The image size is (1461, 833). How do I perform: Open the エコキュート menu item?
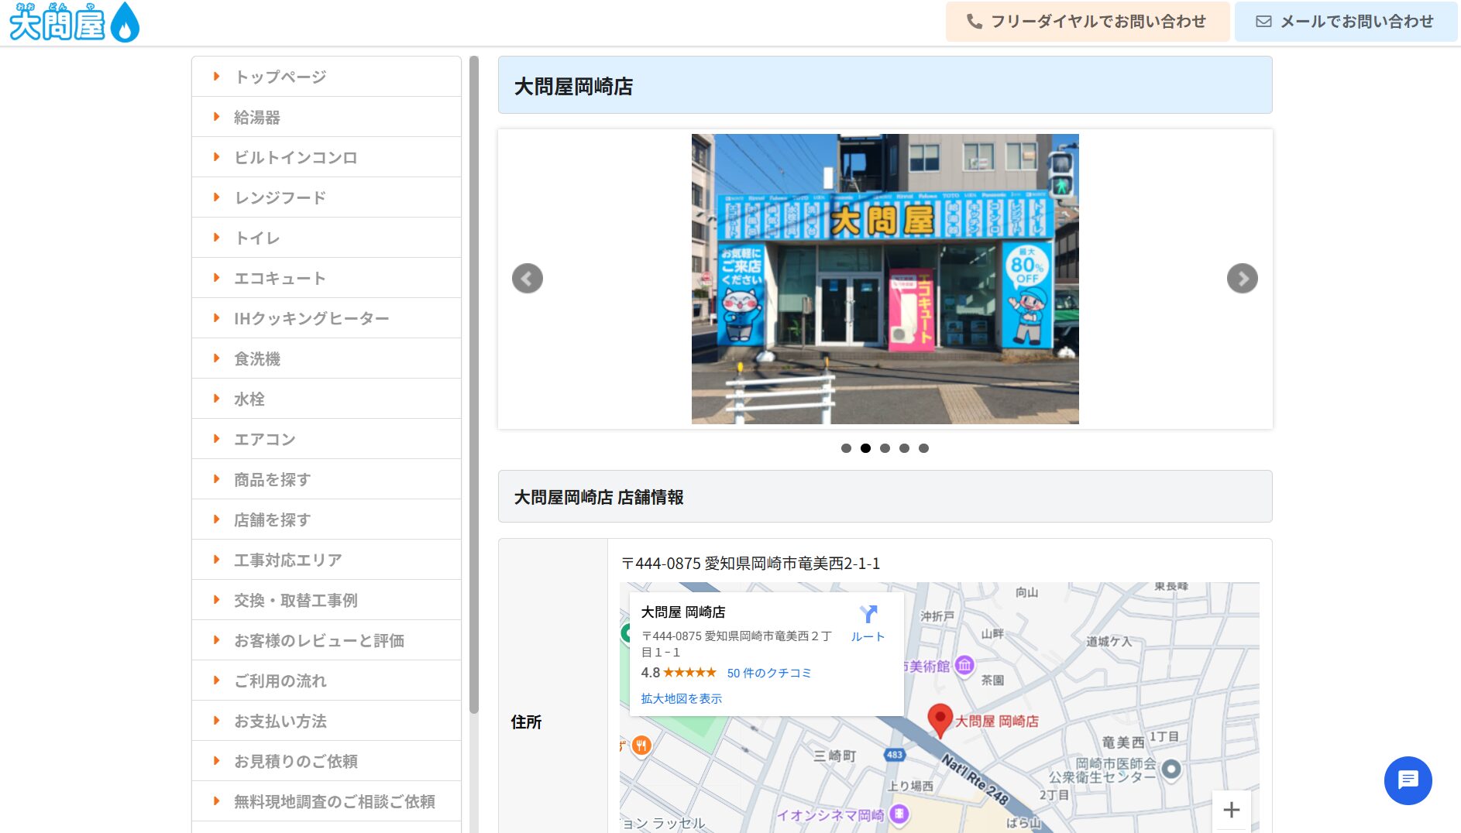[326, 278]
